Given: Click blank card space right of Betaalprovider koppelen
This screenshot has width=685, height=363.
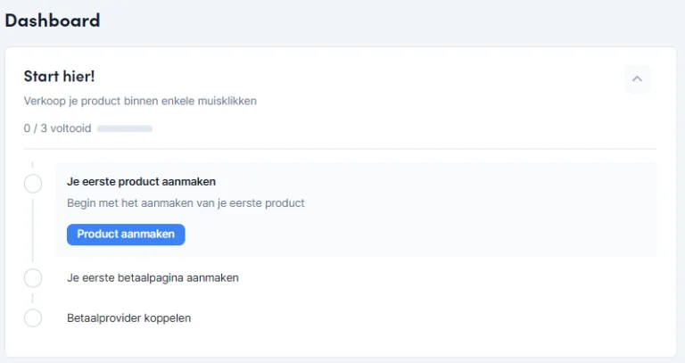Looking at the screenshot, I should pos(428,318).
